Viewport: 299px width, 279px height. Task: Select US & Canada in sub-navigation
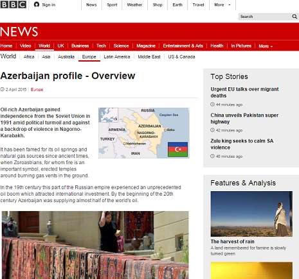tap(181, 57)
